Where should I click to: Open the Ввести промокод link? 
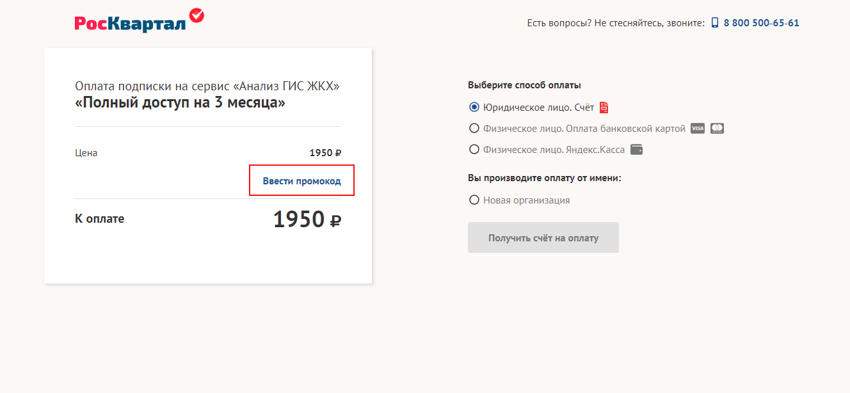coord(301,181)
